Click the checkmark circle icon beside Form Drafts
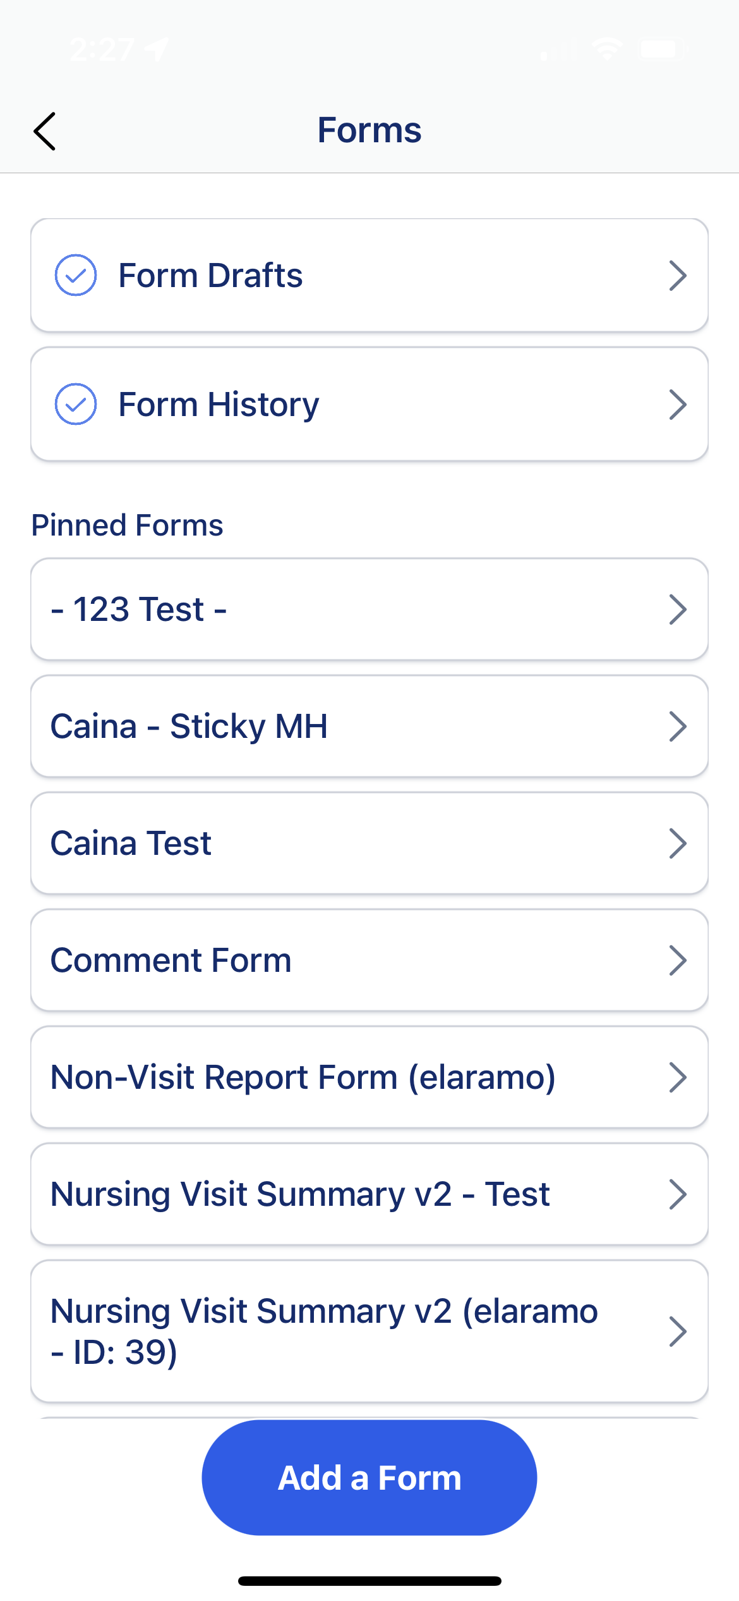 tap(76, 275)
